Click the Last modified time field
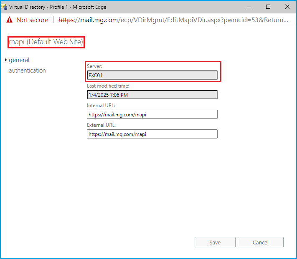Viewport: 297px width, 259px height. pyautogui.click(x=152, y=95)
